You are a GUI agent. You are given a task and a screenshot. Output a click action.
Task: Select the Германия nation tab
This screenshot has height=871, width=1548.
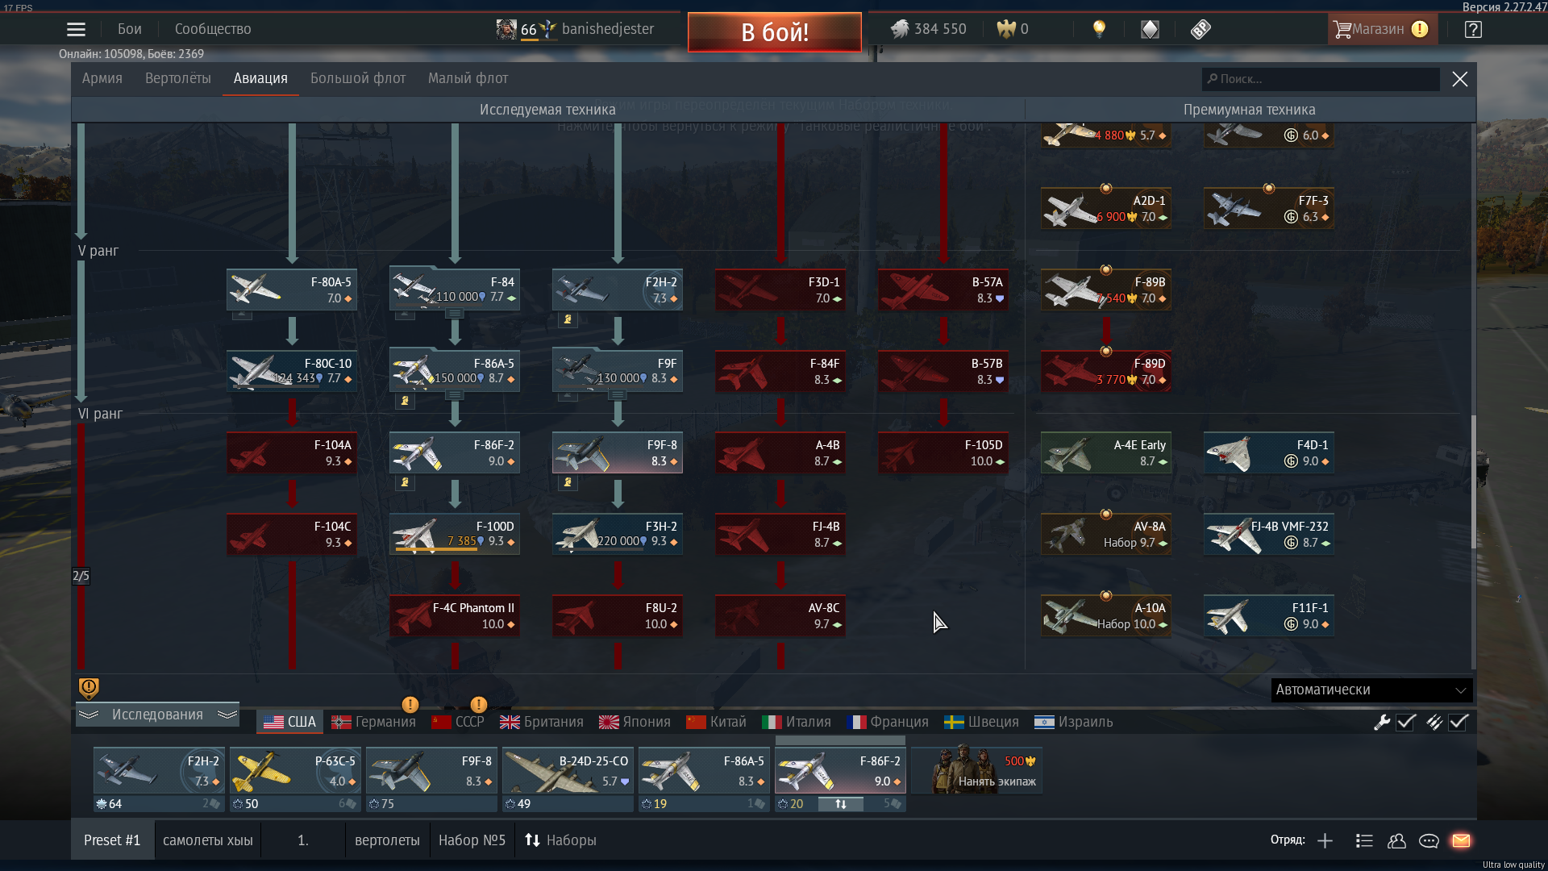pyautogui.click(x=373, y=723)
